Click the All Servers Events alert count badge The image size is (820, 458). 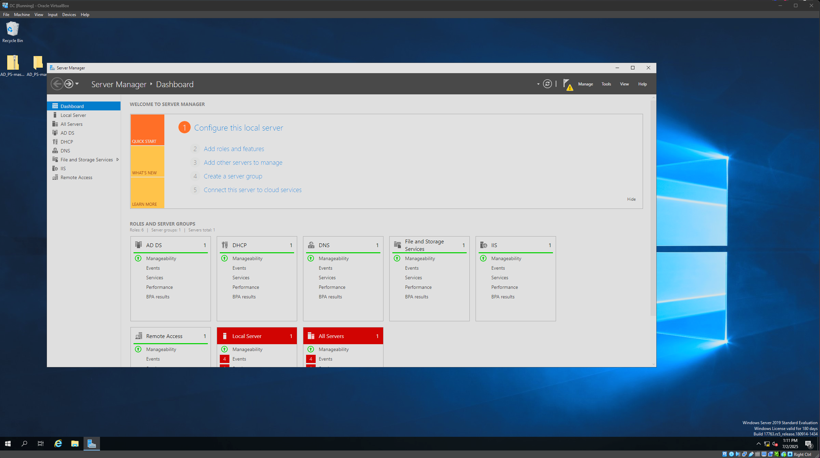click(311, 359)
